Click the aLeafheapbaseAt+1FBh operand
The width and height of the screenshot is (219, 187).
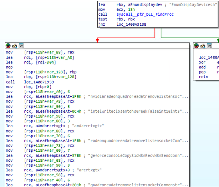coord(58,141)
